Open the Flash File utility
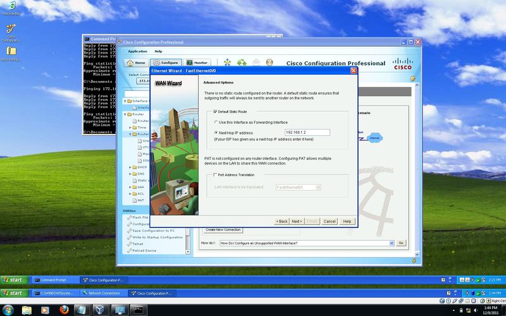The image size is (506, 316). 137,217
